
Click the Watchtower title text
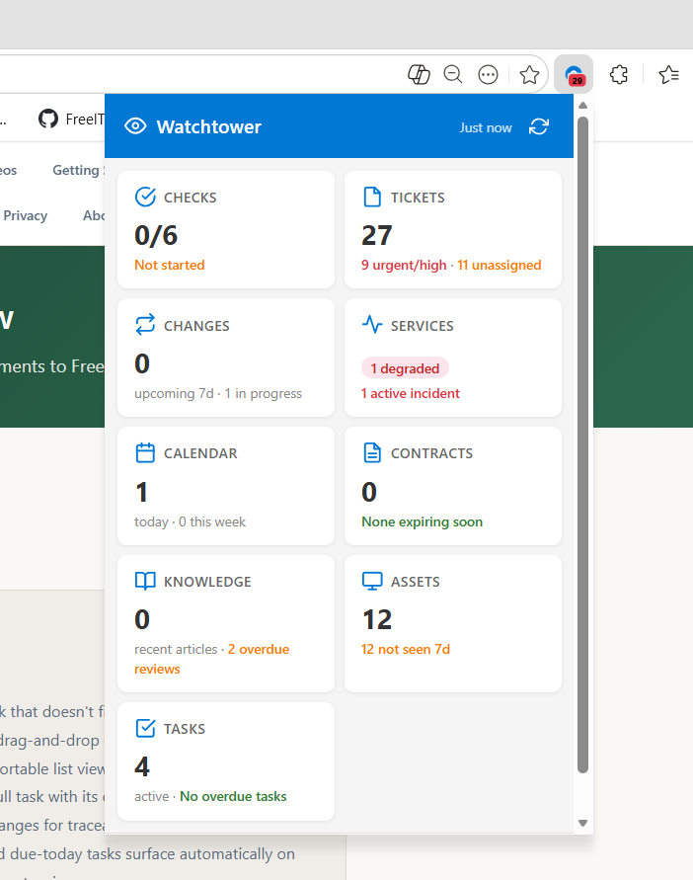tap(208, 126)
